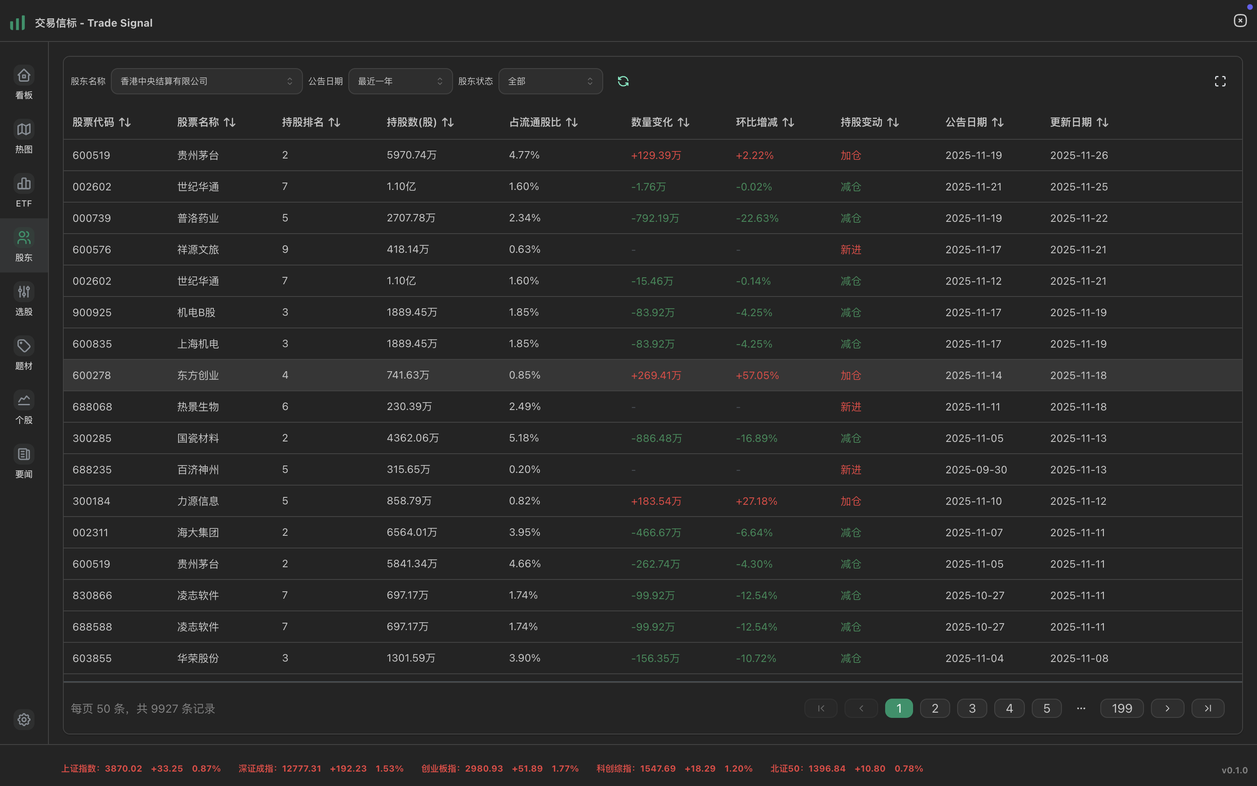Viewport: 1257px width, 786px height.
Task: Go to page 2 of results
Action: click(x=934, y=708)
